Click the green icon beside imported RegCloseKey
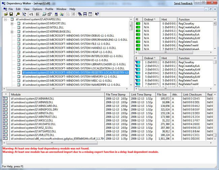The image size is (219, 170). coord(138,24)
